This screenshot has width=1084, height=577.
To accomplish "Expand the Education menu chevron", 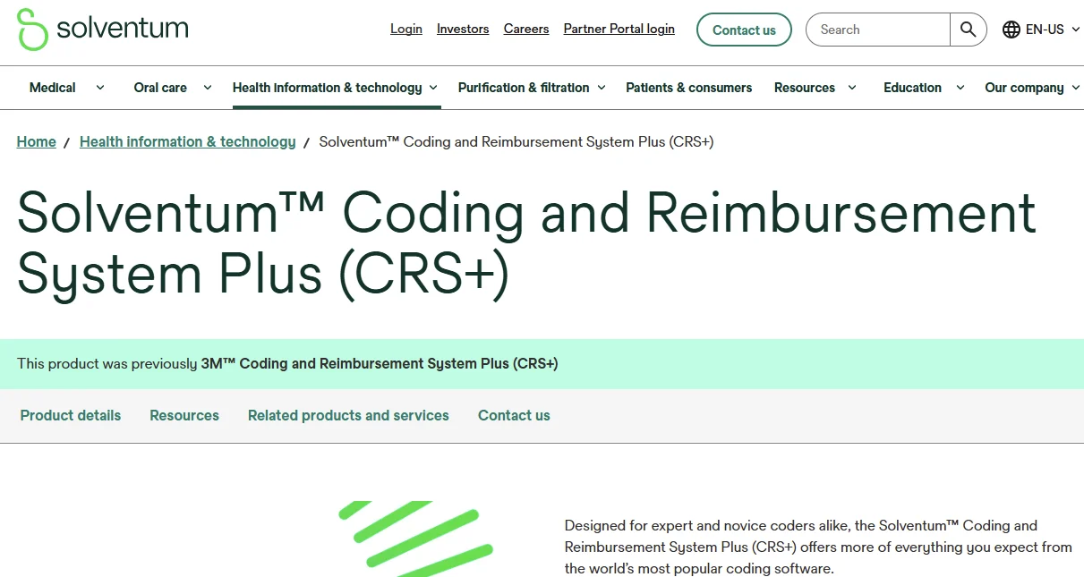I will click(960, 88).
